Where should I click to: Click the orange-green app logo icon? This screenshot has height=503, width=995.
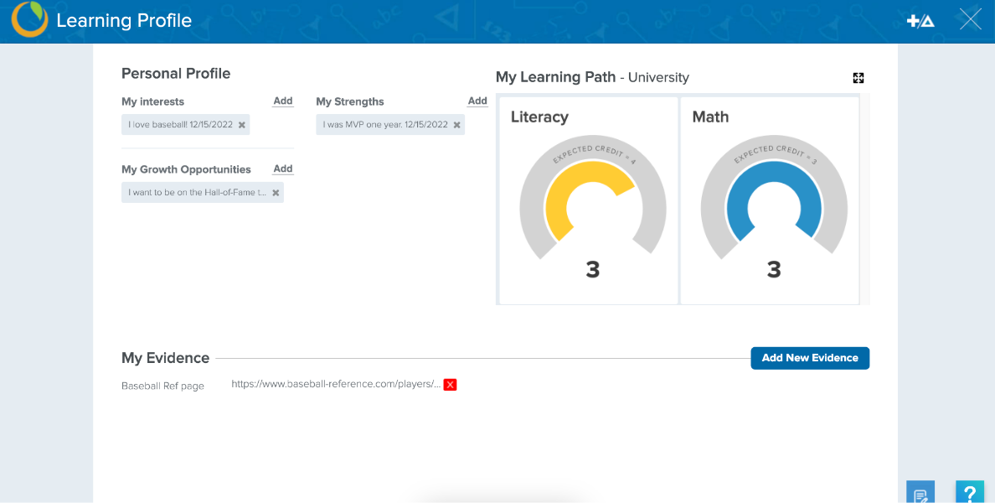(x=29, y=19)
